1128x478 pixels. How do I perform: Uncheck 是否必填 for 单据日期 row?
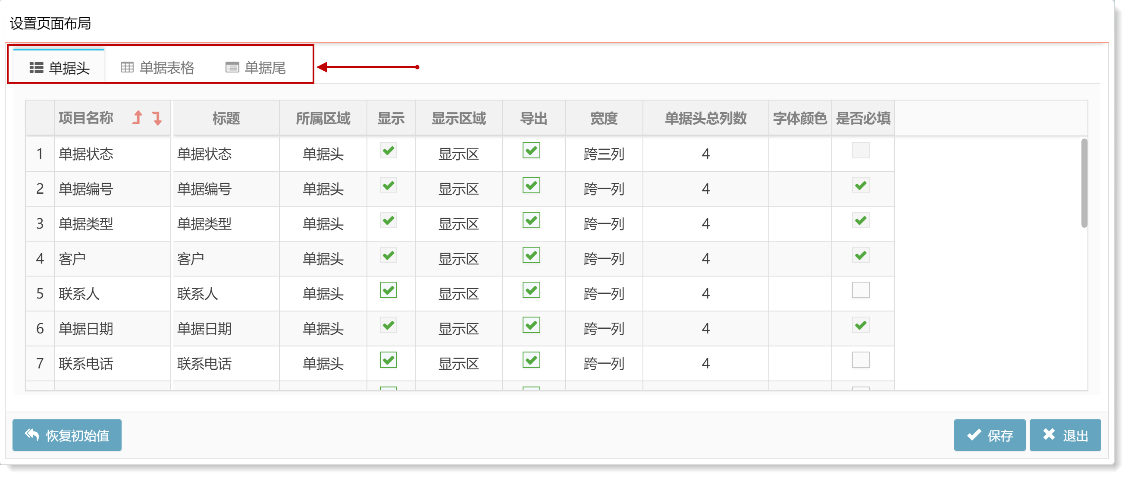click(x=861, y=326)
